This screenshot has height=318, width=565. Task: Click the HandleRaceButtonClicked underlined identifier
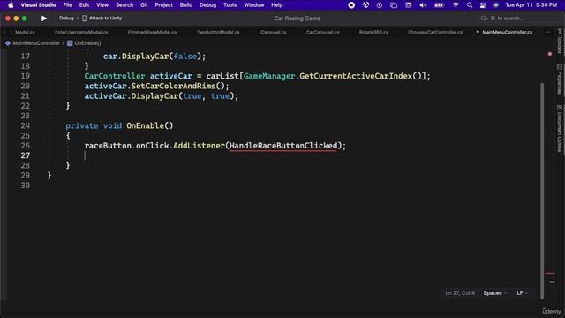click(x=283, y=146)
